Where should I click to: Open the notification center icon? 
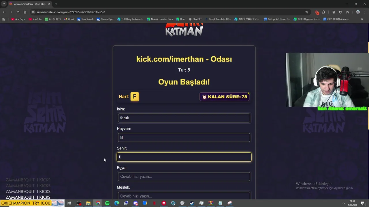[363, 203]
